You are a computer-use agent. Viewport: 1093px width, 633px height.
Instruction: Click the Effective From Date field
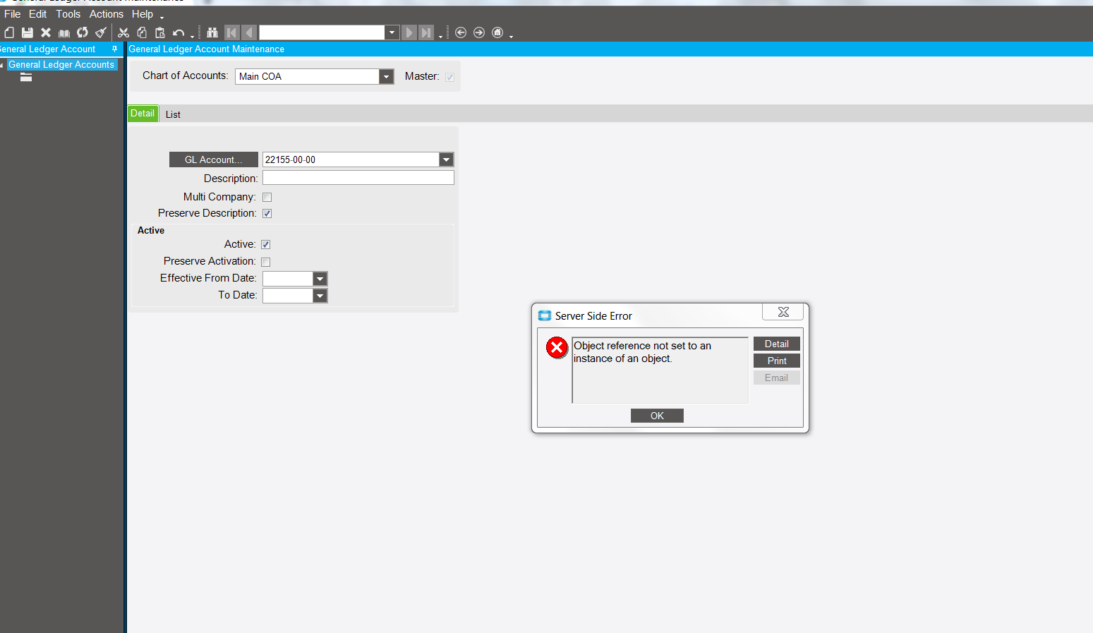pos(288,279)
